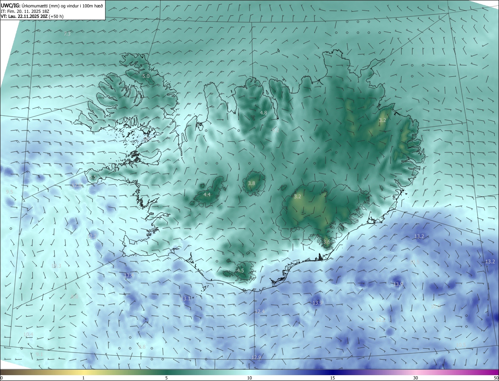Click the 3.8 value inside Hofsjökull glacier

tap(251, 183)
